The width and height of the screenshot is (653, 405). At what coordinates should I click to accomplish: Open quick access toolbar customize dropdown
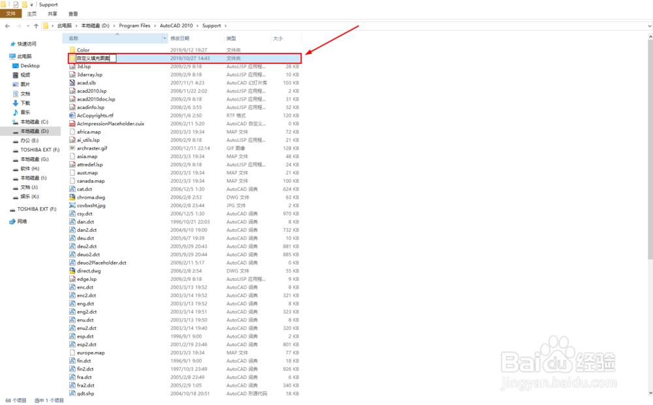(x=31, y=5)
